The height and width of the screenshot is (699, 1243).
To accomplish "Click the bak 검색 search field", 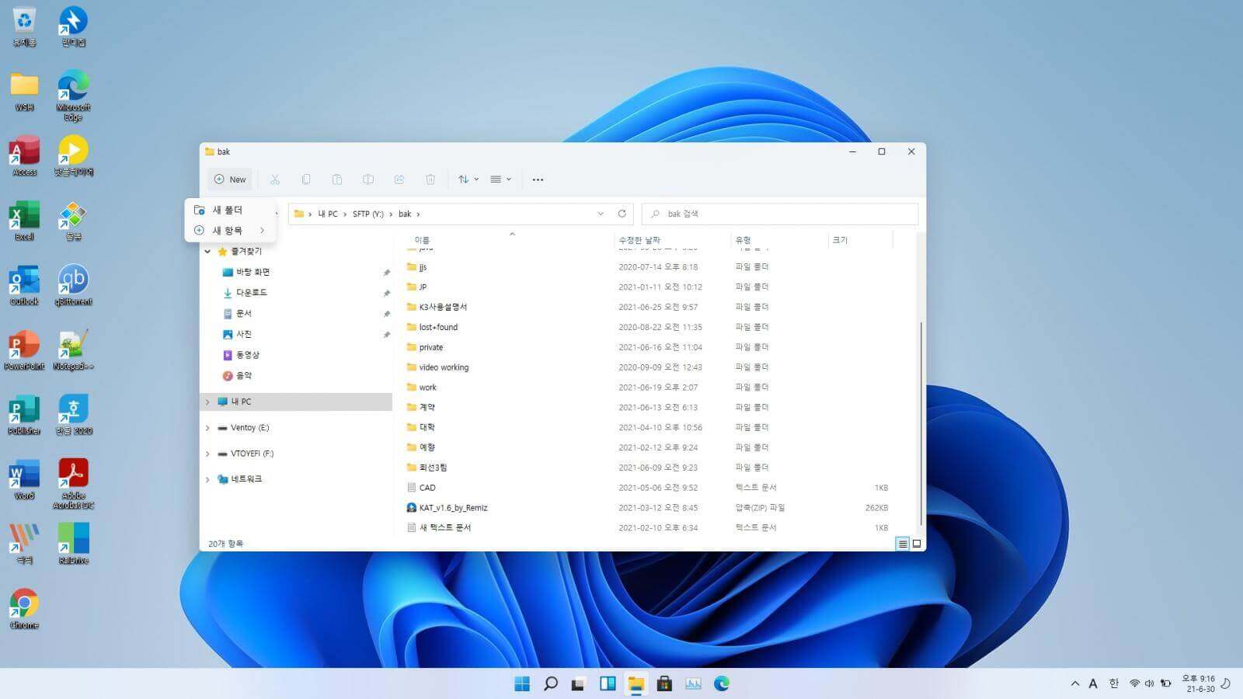I will pyautogui.click(x=780, y=214).
